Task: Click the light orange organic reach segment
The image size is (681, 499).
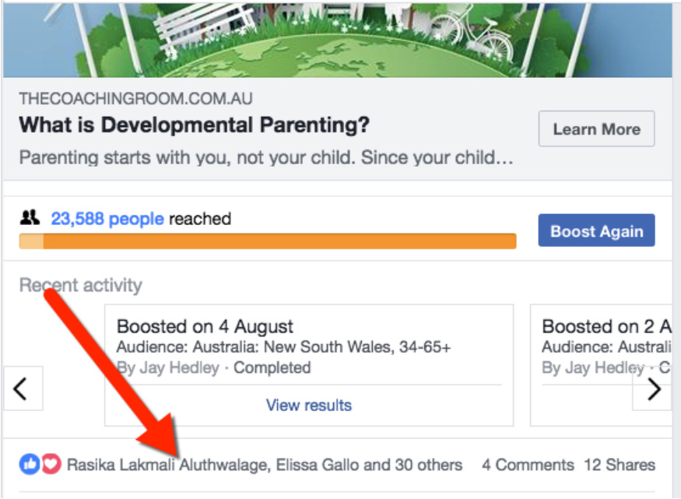Action: tap(31, 241)
